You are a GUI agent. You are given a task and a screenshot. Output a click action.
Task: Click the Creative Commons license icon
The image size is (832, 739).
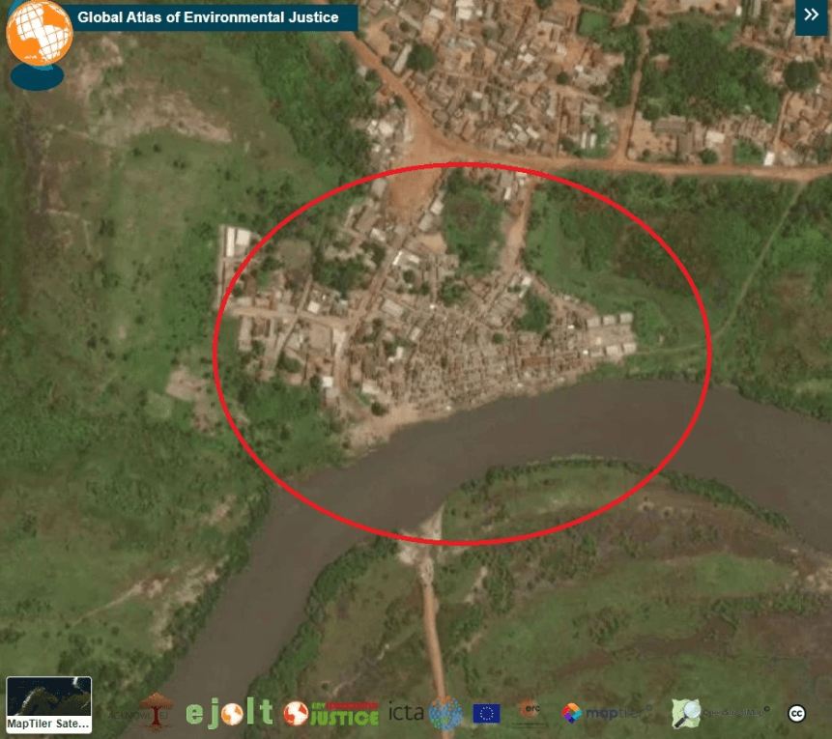797,714
